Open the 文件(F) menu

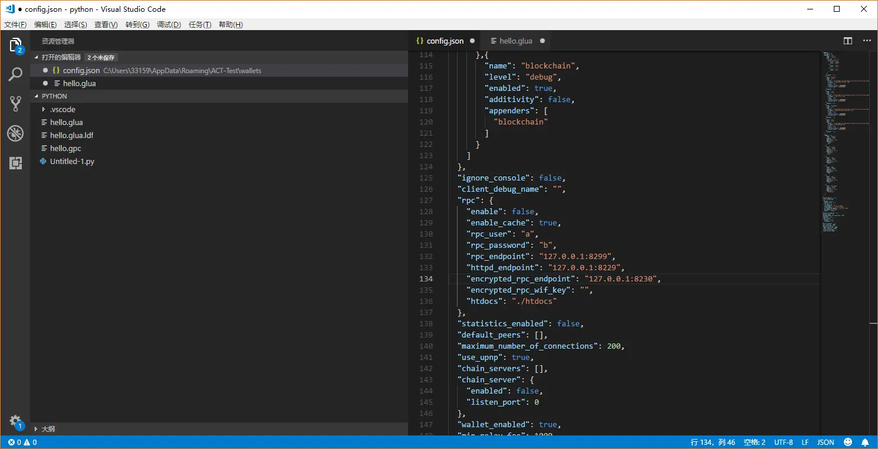(x=15, y=24)
